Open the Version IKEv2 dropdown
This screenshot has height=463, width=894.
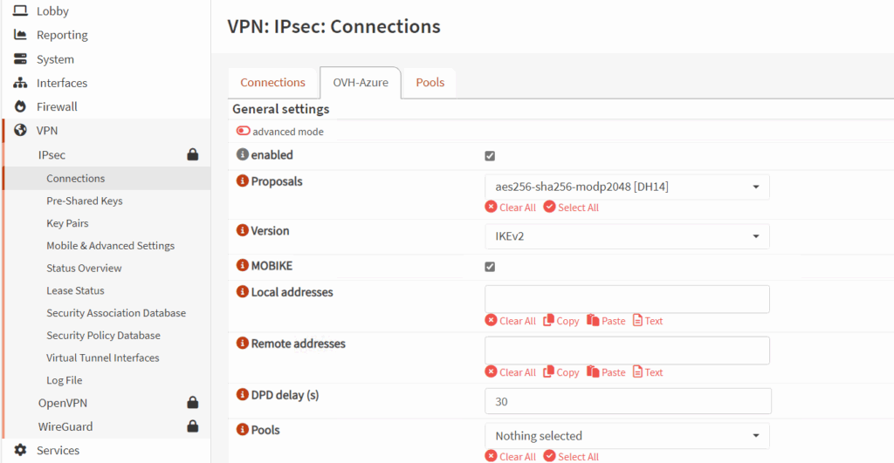tap(627, 236)
